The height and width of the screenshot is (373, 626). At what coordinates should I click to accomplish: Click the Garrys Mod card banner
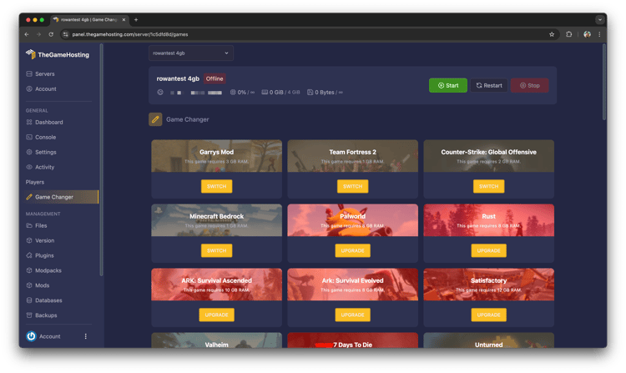pyautogui.click(x=216, y=156)
